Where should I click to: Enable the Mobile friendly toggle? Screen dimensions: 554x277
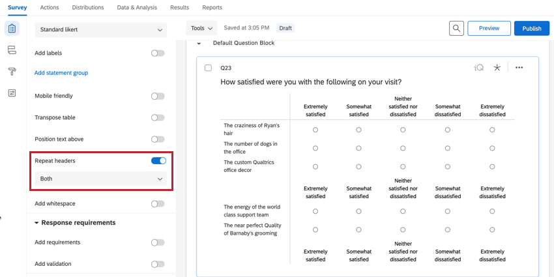point(158,96)
